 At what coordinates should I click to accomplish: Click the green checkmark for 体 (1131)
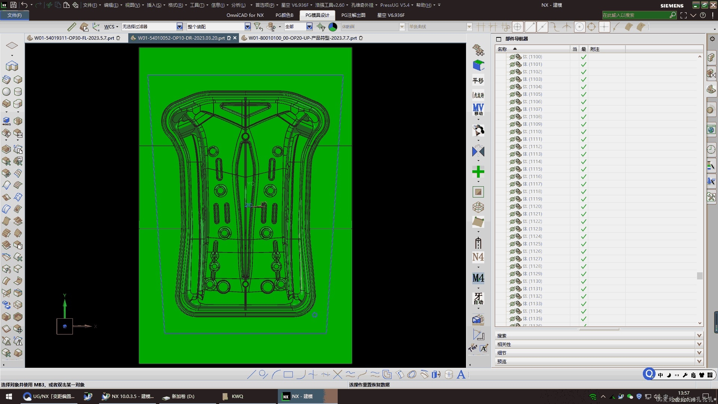coord(583,289)
